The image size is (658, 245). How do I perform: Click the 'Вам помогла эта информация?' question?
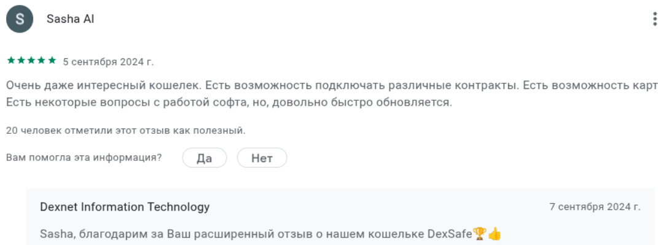84,158
